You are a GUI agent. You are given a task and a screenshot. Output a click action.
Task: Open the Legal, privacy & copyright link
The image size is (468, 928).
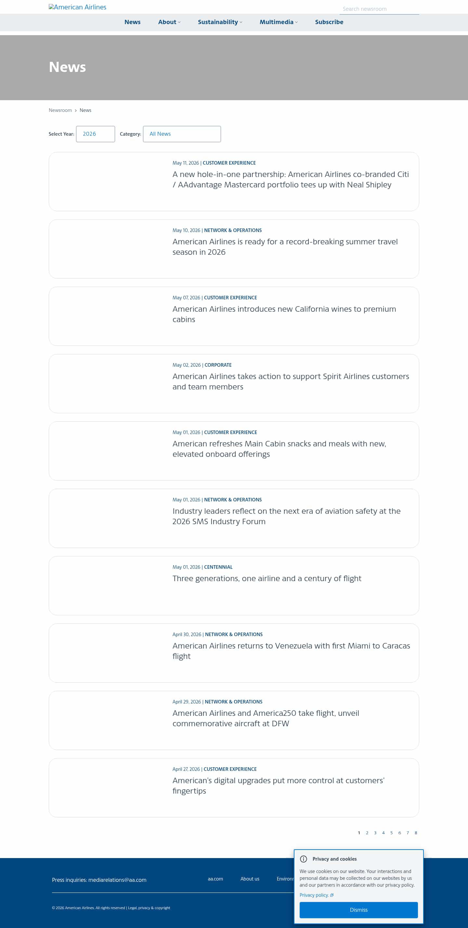tap(149, 908)
